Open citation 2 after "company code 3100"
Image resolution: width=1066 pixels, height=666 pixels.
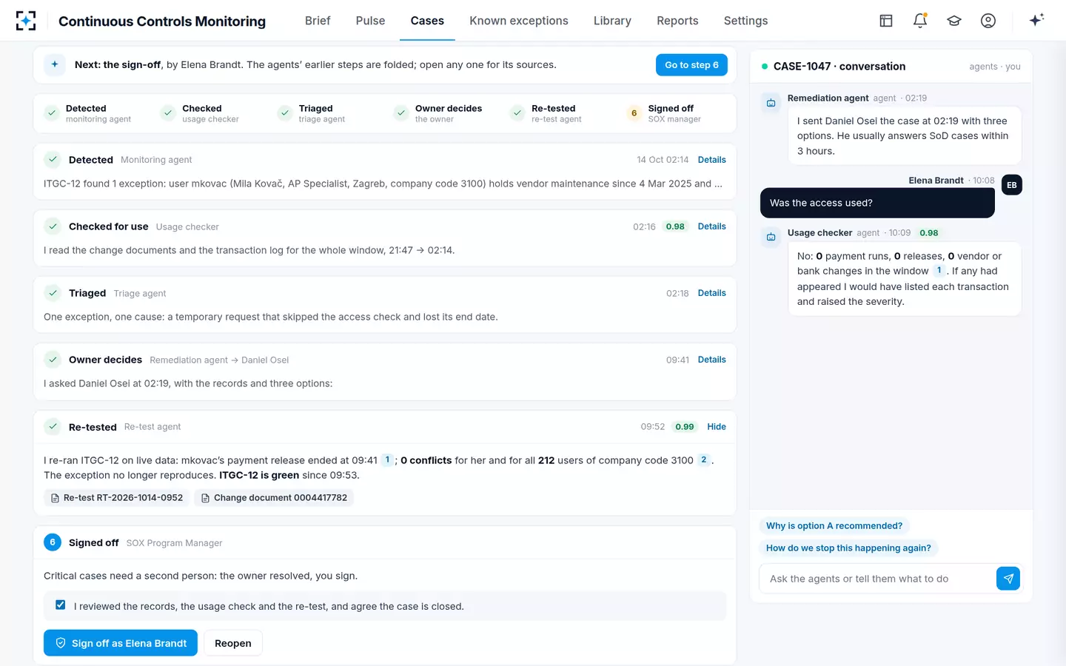click(x=704, y=460)
